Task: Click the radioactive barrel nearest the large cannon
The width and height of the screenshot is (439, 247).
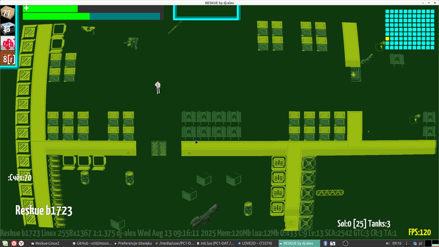Action: [x=248, y=209]
